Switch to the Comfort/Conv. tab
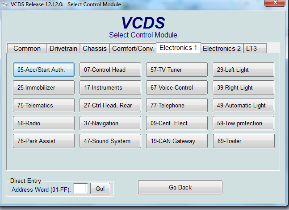289x210 pixels. (x=133, y=49)
